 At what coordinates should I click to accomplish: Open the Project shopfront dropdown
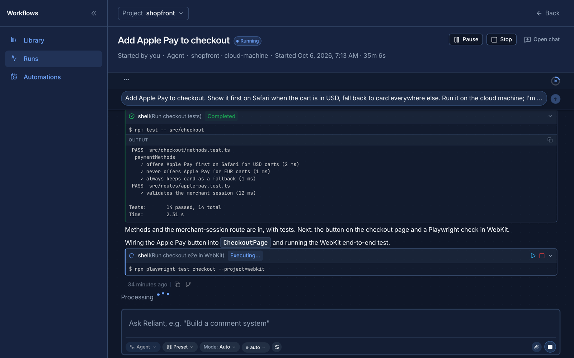[153, 13]
